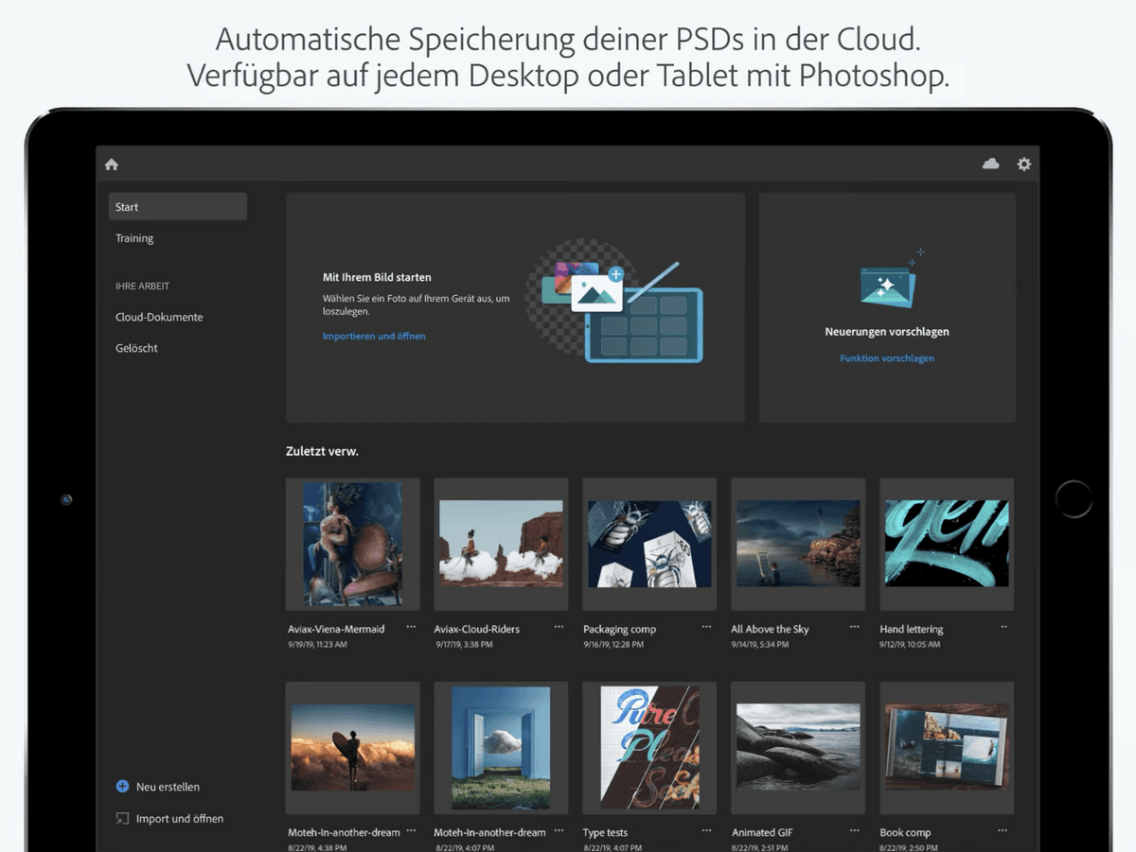Image resolution: width=1136 pixels, height=852 pixels.
Task: Select the Start sidebar item
Action: pyautogui.click(x=178, y=207)
